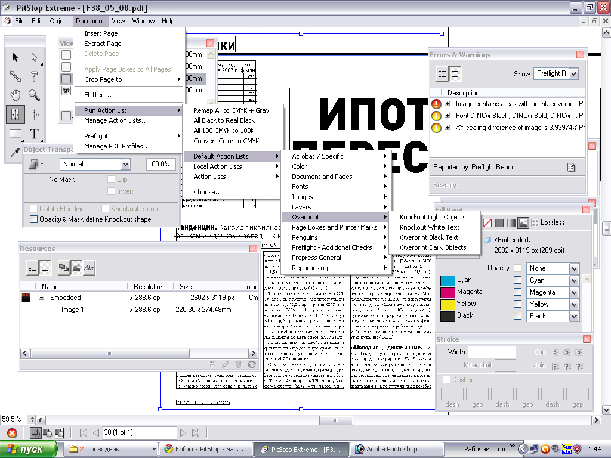Toggle the eye visibility icon in View panel

tap(66, 91)
